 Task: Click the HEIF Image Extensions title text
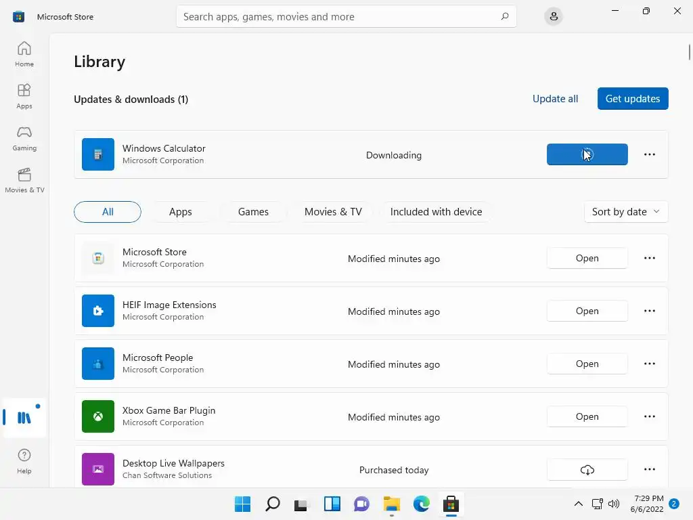coord(169,305)
